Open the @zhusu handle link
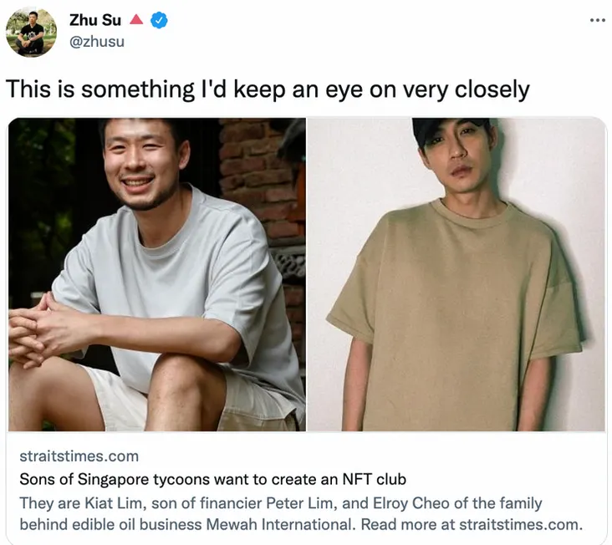The height and width of the screenshot is (545, 612). pos(97,41)
